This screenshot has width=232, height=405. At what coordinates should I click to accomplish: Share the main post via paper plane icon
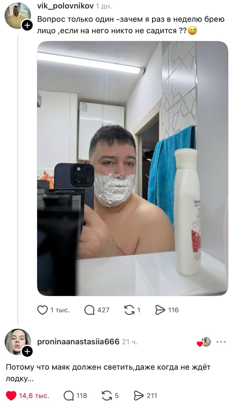[x=160, y=310]
